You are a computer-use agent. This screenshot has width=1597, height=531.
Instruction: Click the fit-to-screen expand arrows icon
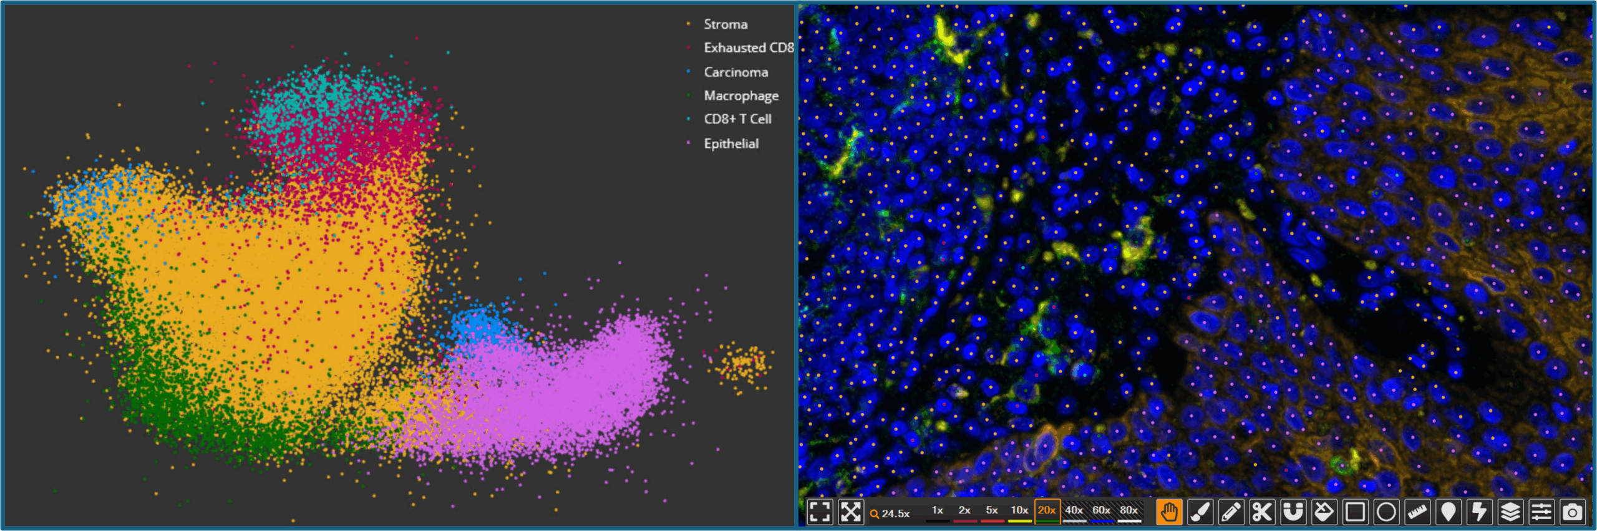pos(851,512)
